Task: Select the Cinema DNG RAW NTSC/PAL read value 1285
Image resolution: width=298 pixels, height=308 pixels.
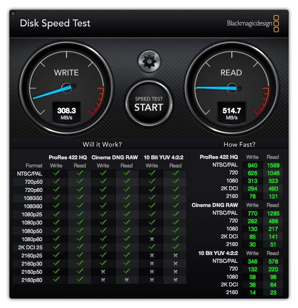Action: tap(273, 213)
